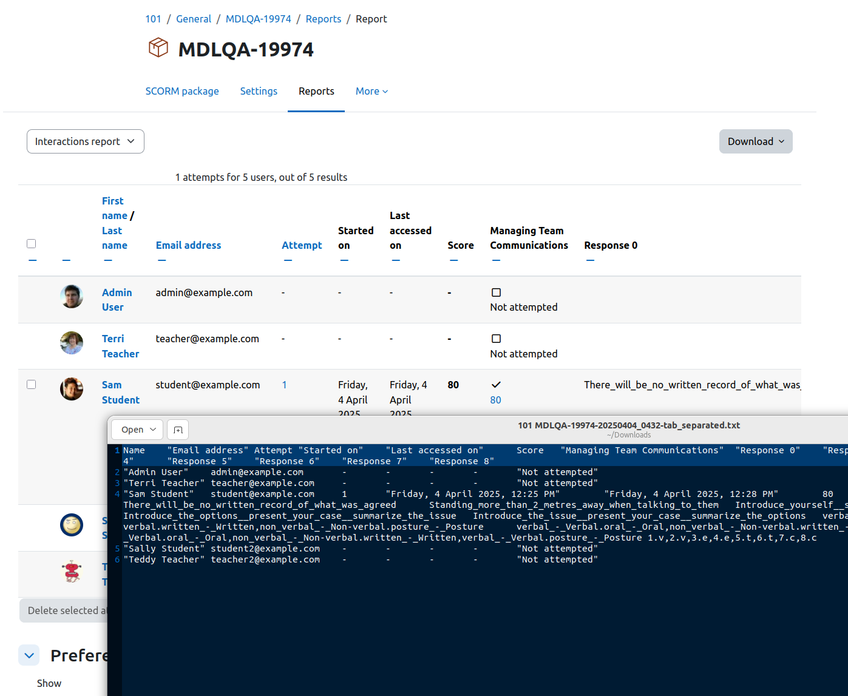Open the Download dropdown button

pos(756,141)
